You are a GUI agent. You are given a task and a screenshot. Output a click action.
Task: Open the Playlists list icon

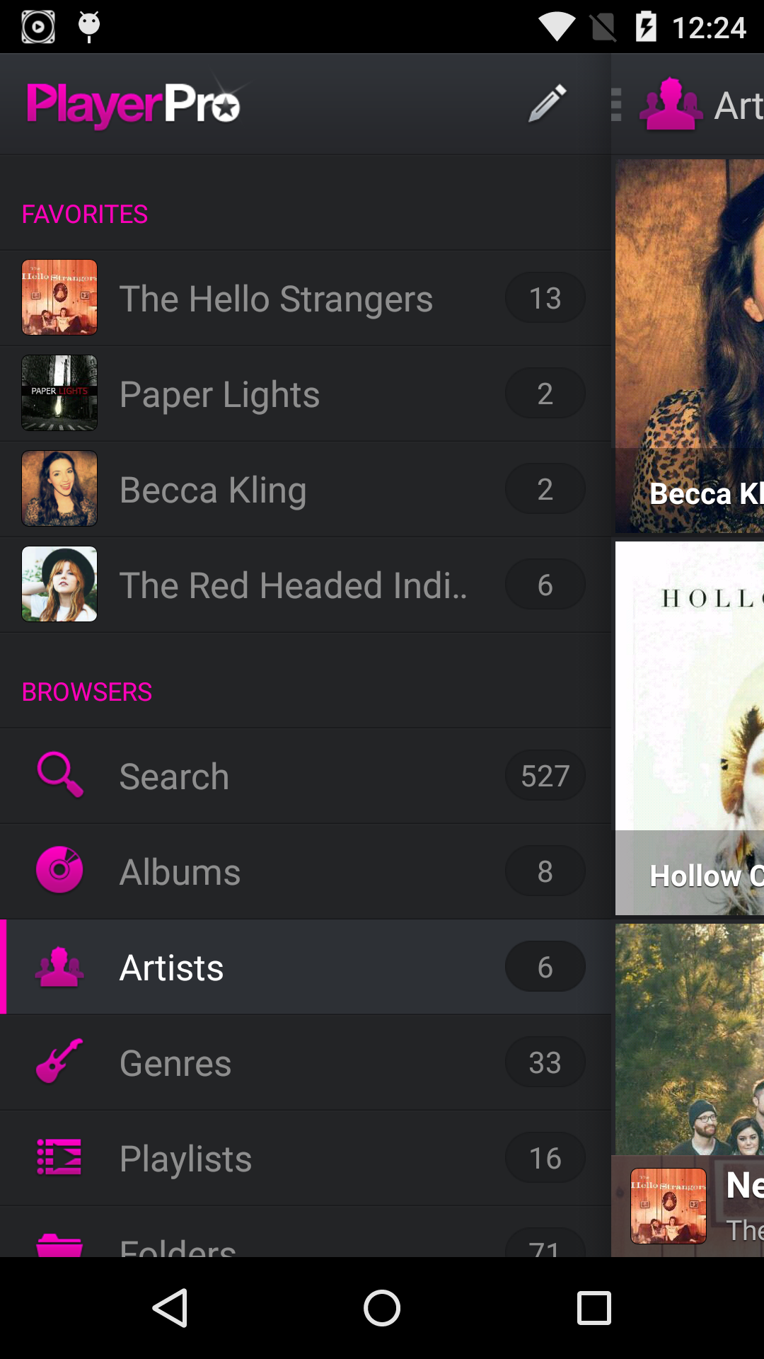pos(59,1157)
